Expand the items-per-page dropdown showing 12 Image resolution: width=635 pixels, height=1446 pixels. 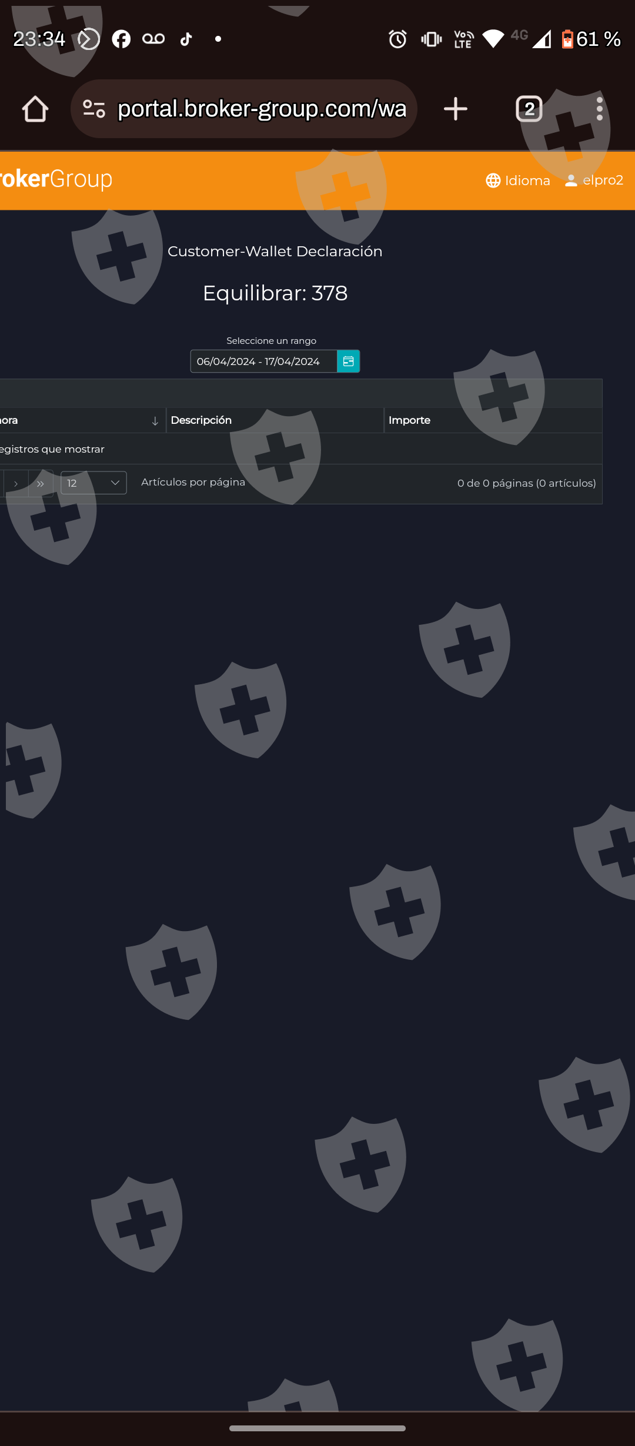click(x=93, y=483)
